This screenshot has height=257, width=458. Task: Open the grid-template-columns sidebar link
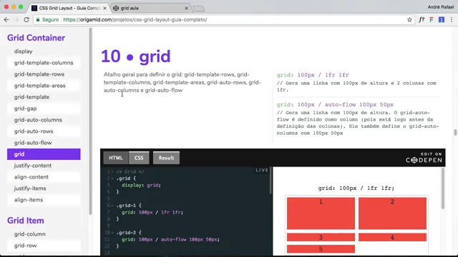click(44, 63)
